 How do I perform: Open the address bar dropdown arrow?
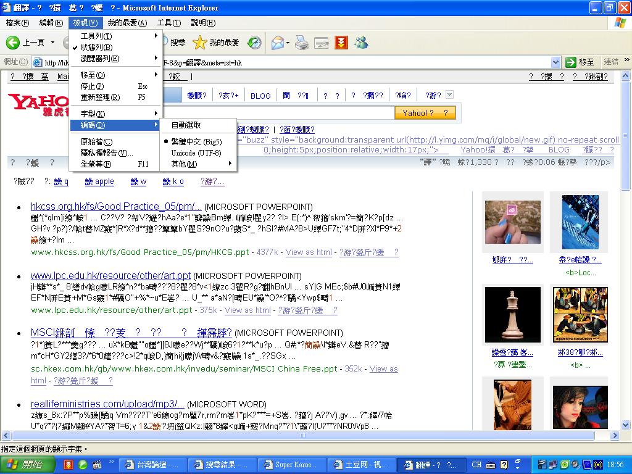coord(556,62)
